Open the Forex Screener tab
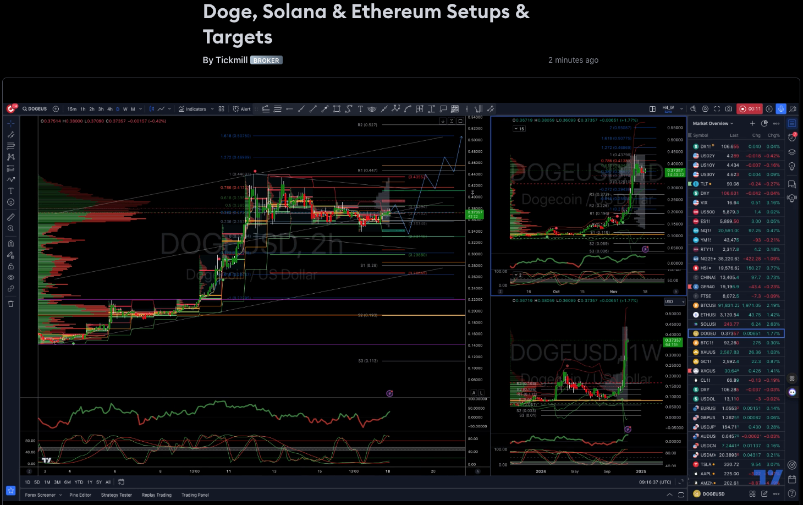Screen dimensions: 803x505 (40, 495)
